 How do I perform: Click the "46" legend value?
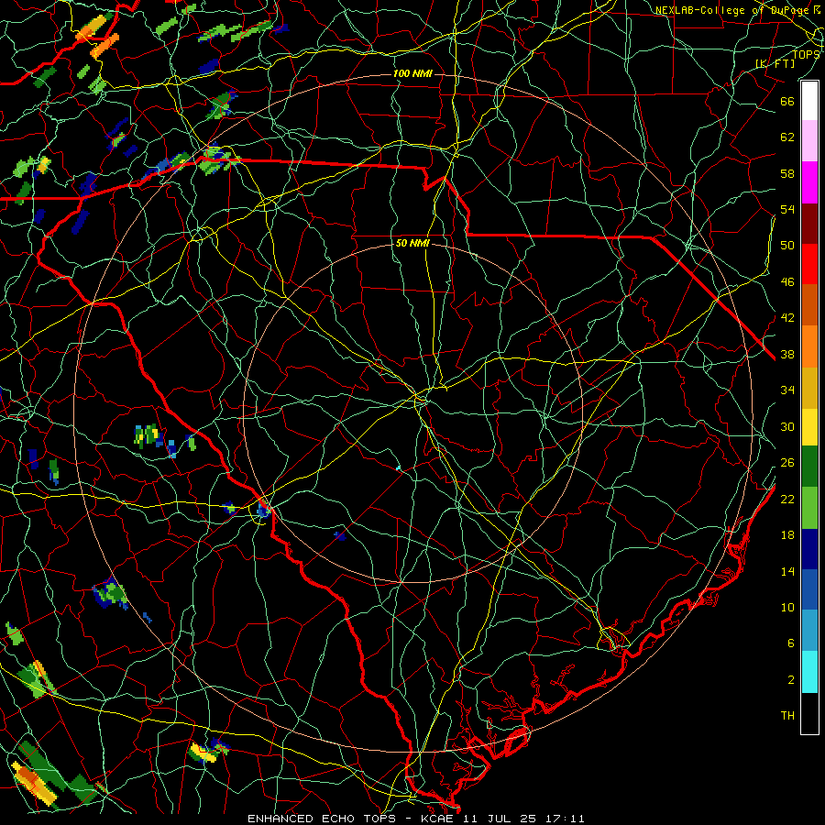point(787,282)
